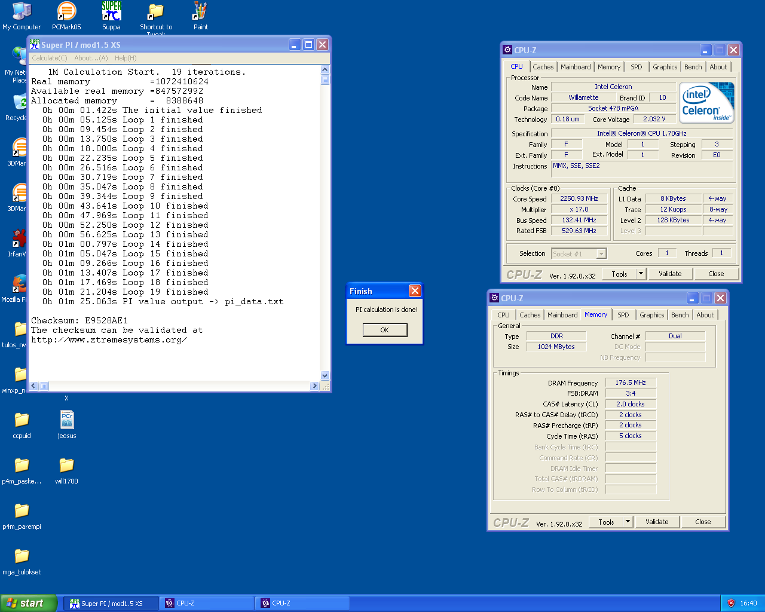Screen dimensions: 765x612
Task: Click Tools button in lower CPU-Z window
Action: [606, 522]
